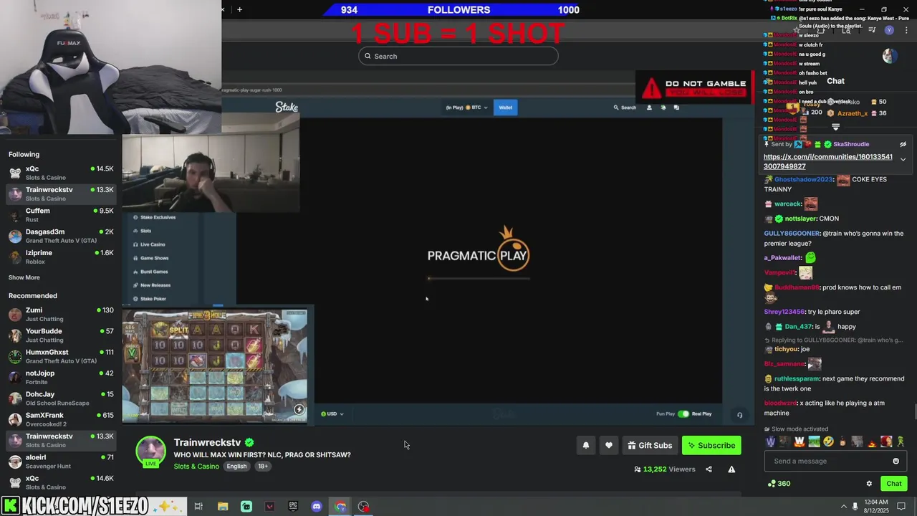Open Iziprime channel in sidebar

coord(60,257)
